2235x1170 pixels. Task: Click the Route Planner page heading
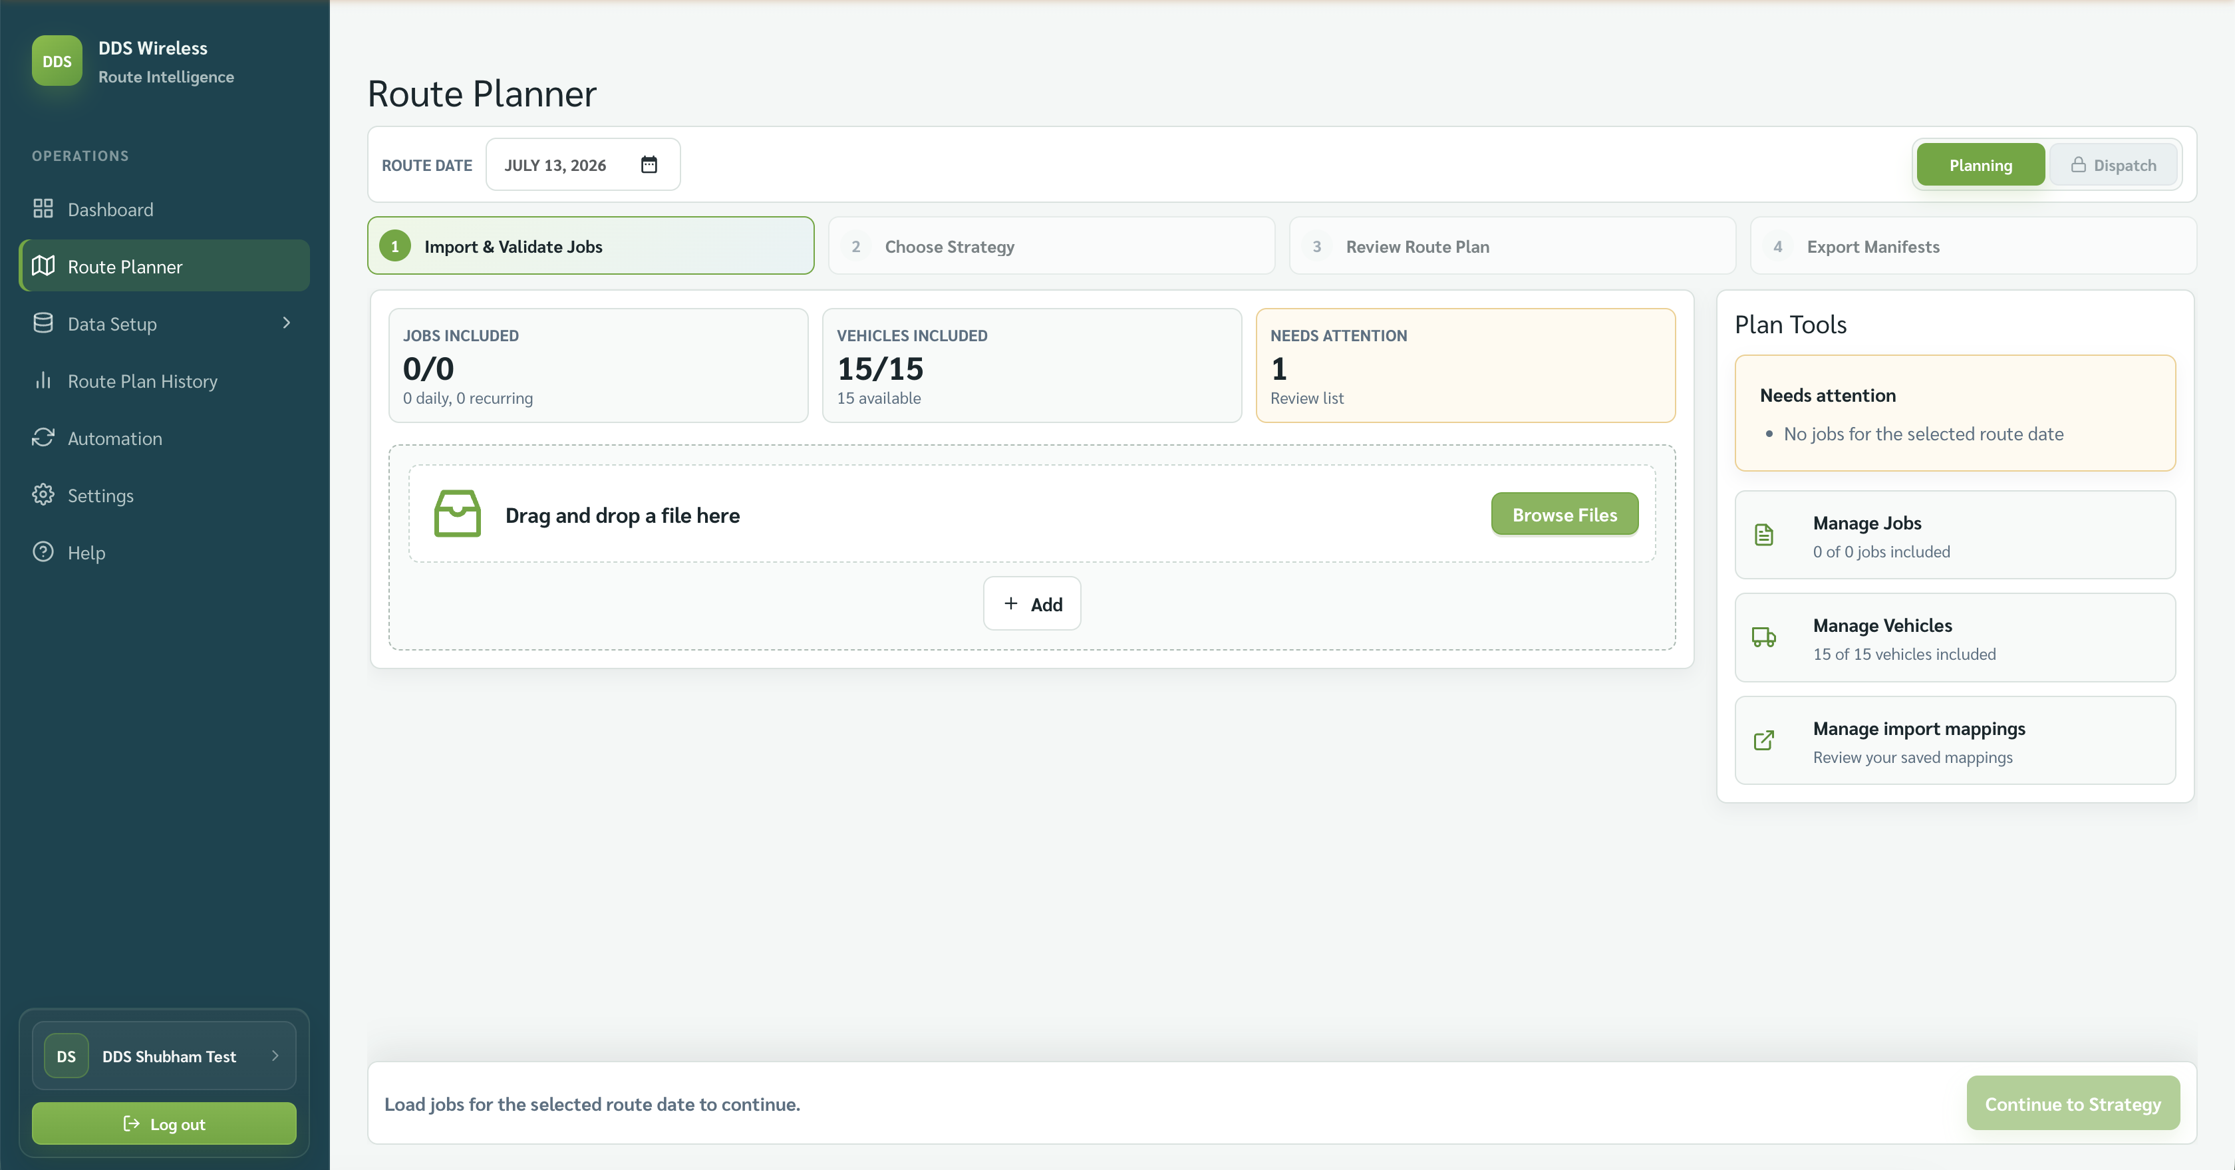[x=482, y=93]
